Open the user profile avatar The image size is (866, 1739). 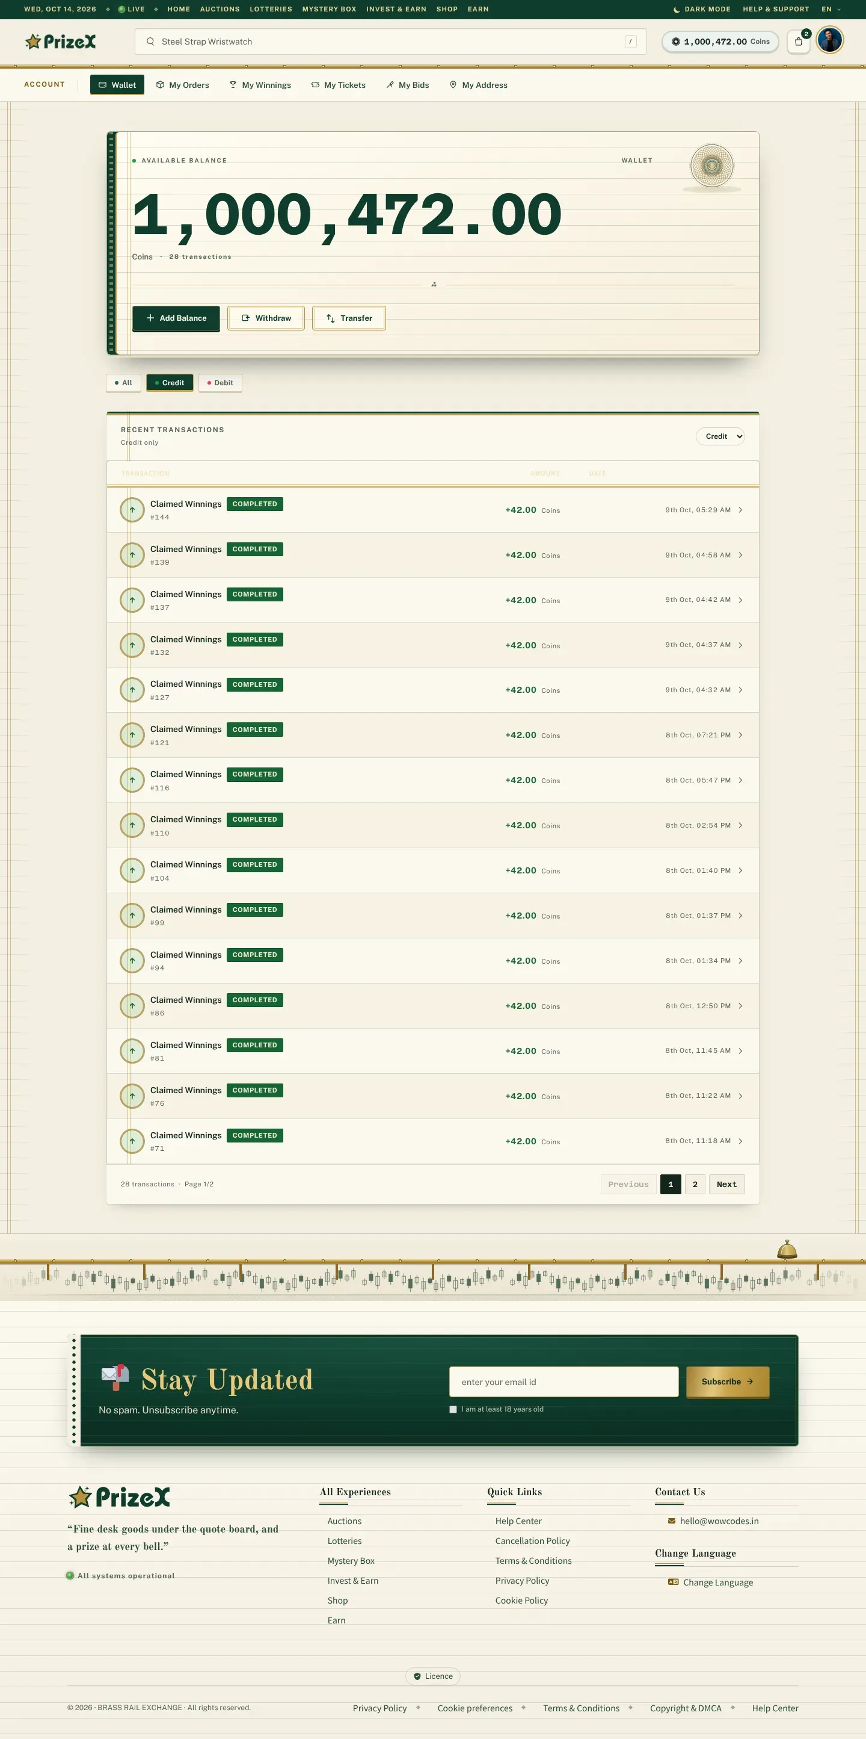click(x=829, y=40)
